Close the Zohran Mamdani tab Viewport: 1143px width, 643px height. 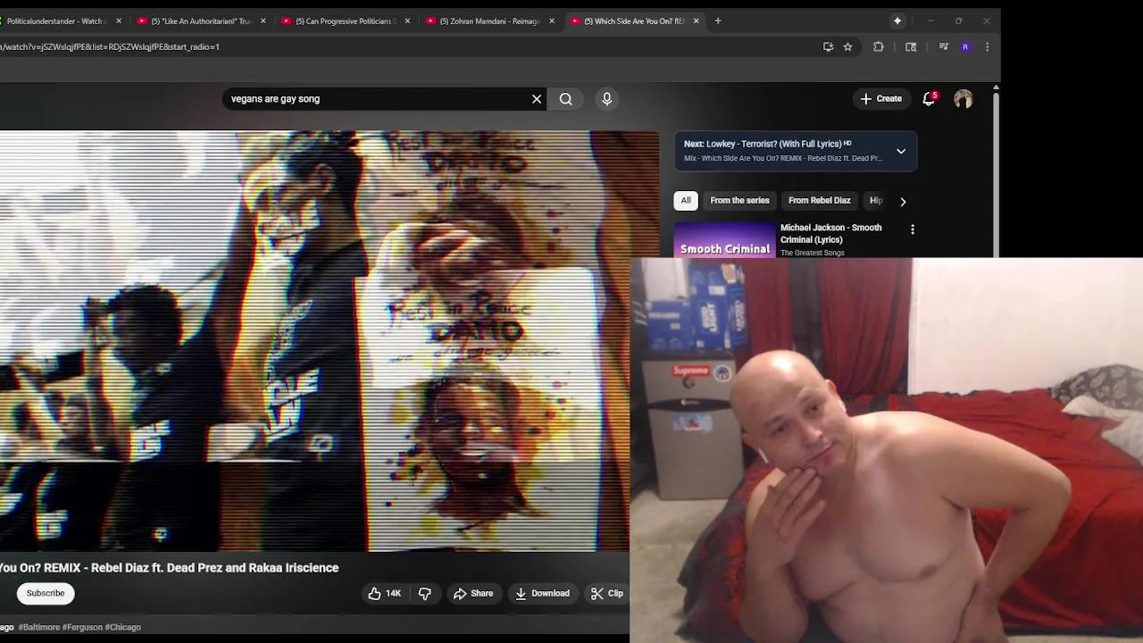click(552, 21)
